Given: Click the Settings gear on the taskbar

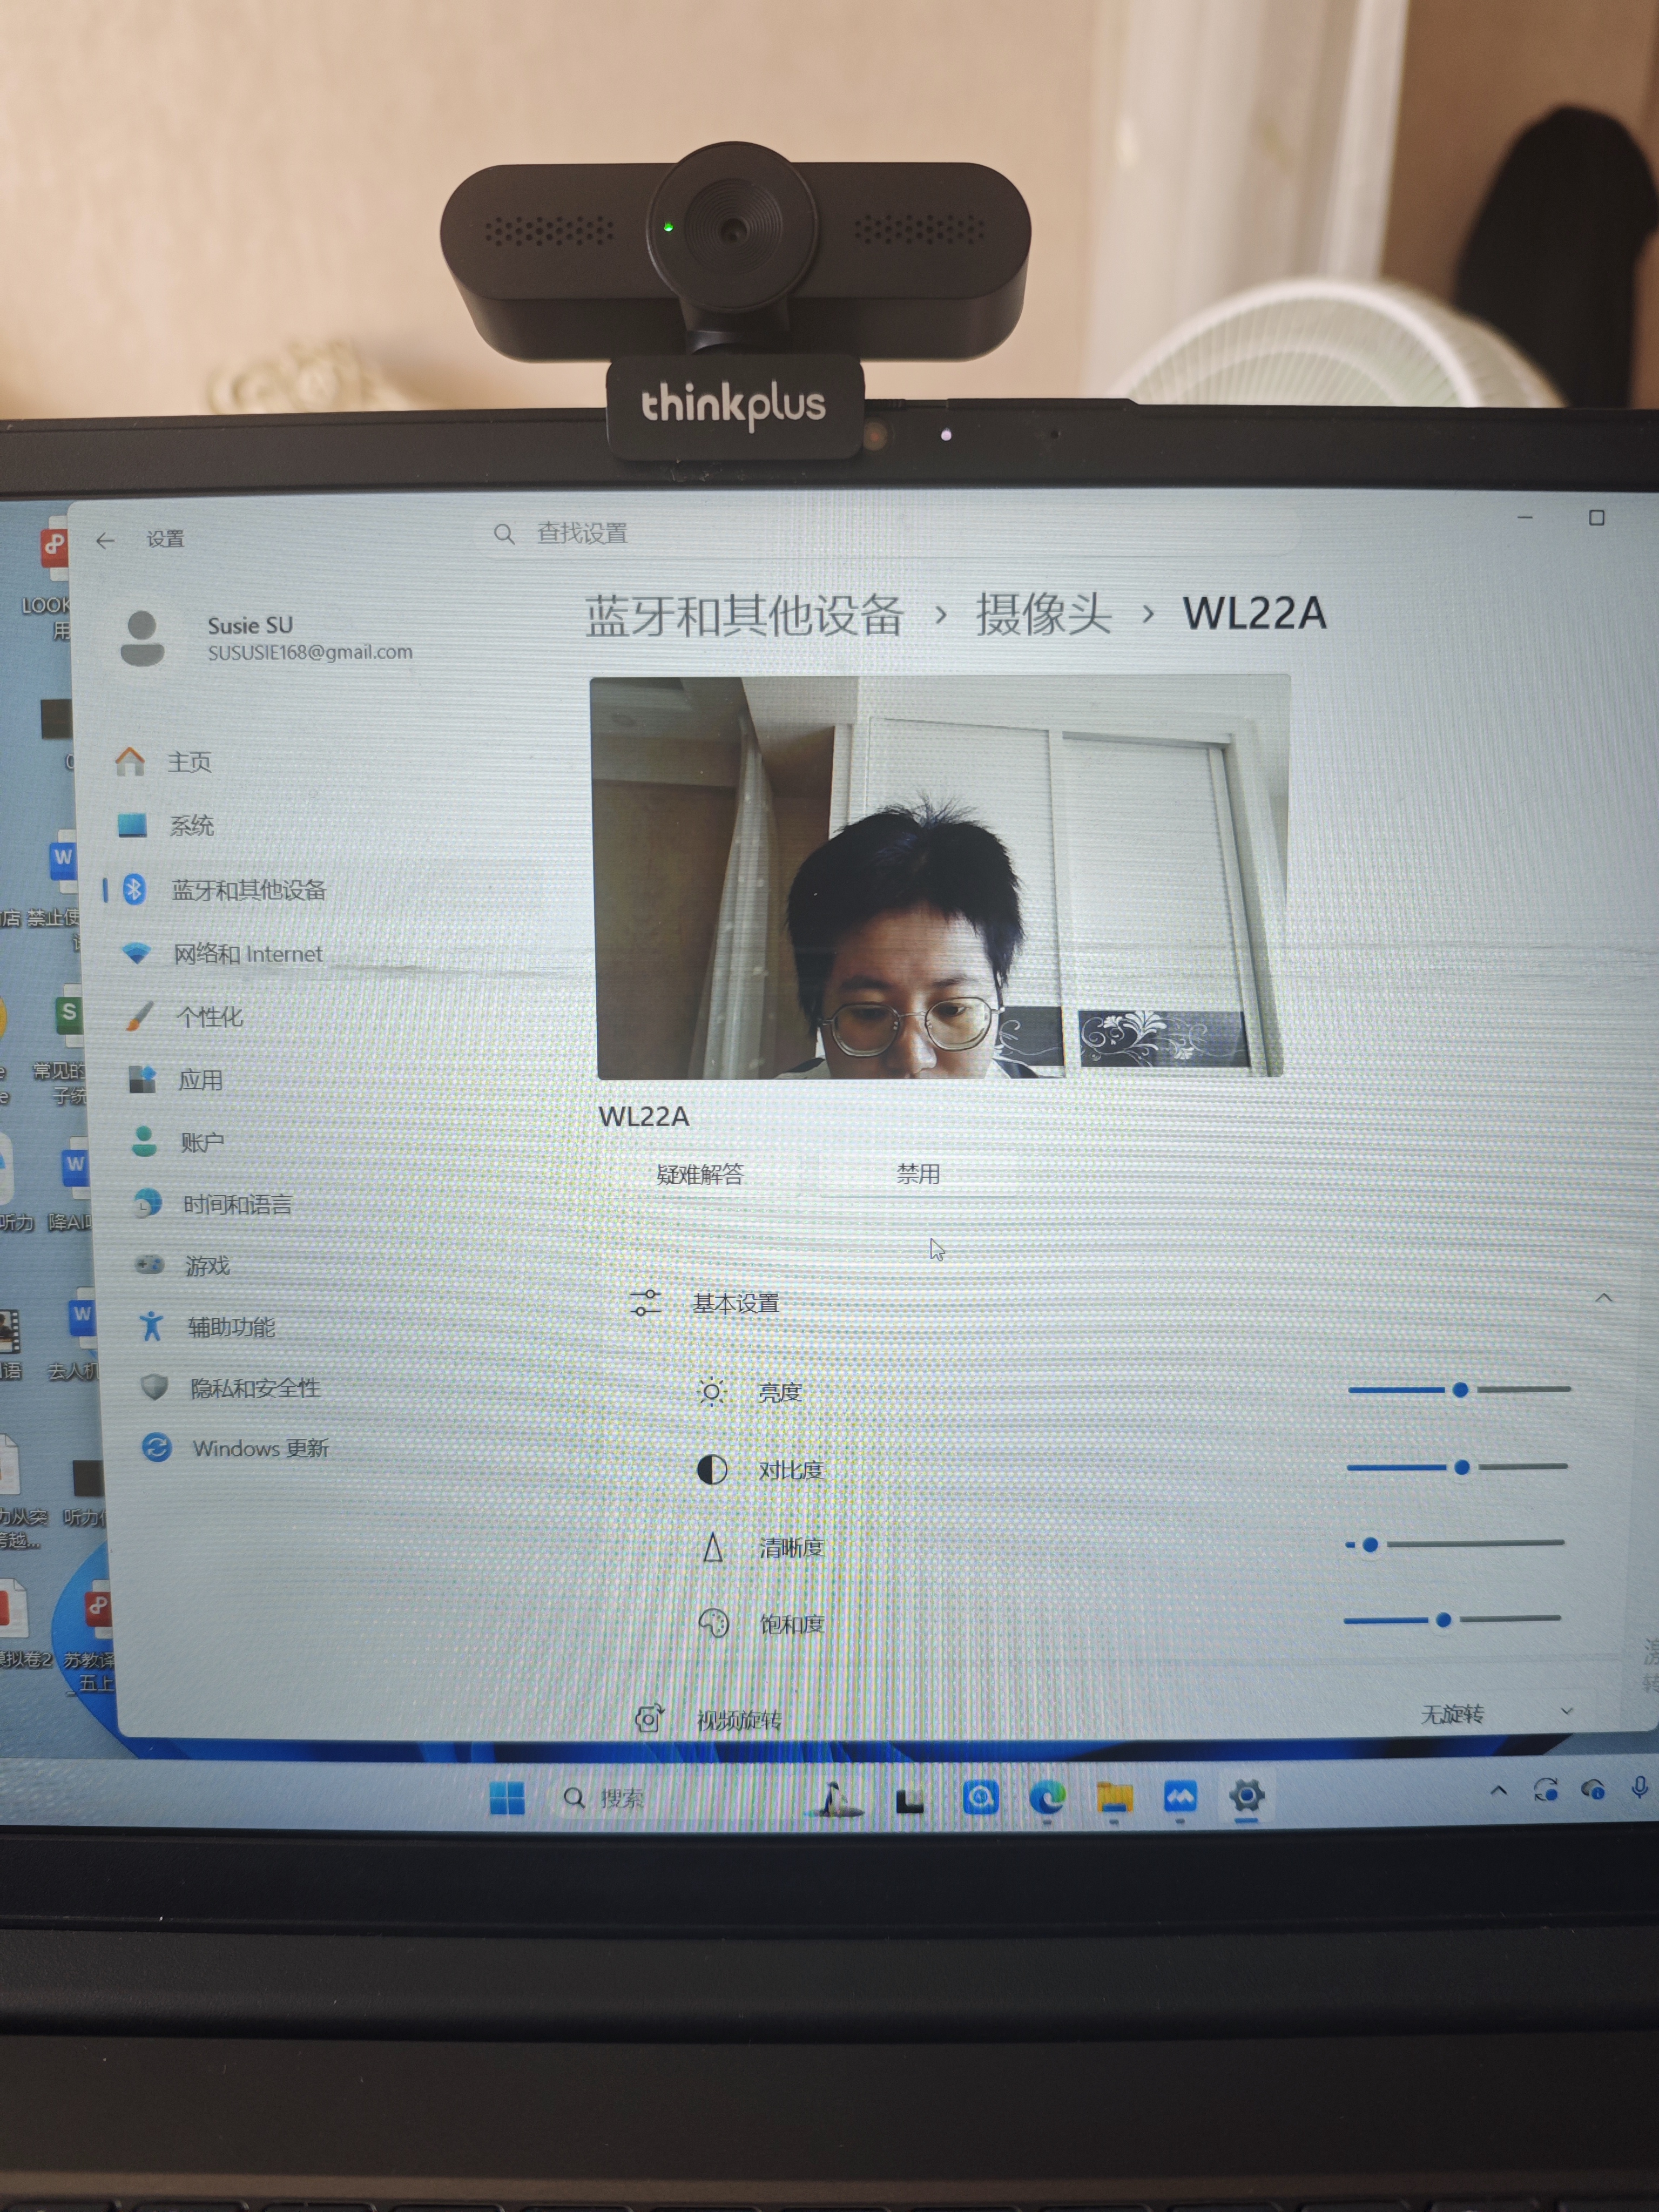Looking at the screenshot, I should [1247, 1797].
